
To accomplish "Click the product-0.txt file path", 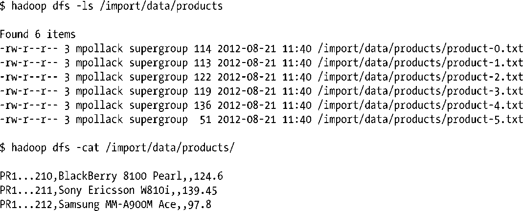I will coord(420,49).
